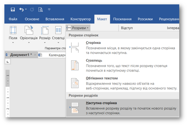Open the Розриви breaks dropdown button
Viewport: 188px width, 126px height.
coord(78,28)
